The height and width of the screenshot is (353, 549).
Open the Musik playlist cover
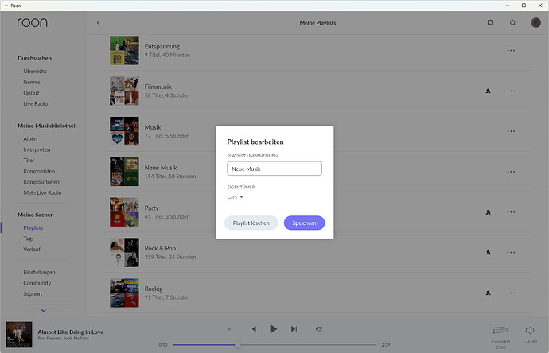coord(124,131)
